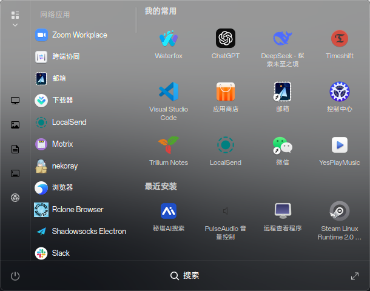The width and height of the screenshot is (370, 291).
Task: Click the app list scrollbar
Action: (x=136, y=20)
